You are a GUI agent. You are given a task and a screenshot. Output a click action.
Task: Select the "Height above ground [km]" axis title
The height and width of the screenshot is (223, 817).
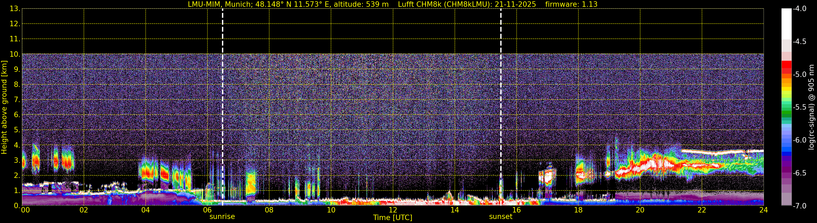point(4,107)
